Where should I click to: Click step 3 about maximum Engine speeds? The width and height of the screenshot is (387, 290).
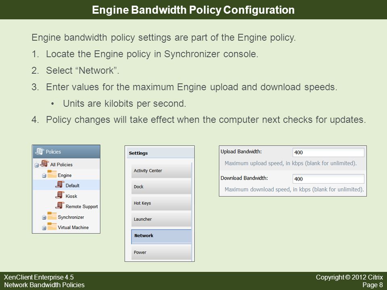click(x=191, y=87)
